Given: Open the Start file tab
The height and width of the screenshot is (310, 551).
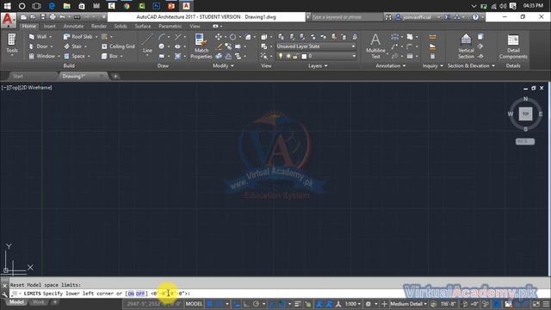Looking at the screenshot, I should (18, 76).
